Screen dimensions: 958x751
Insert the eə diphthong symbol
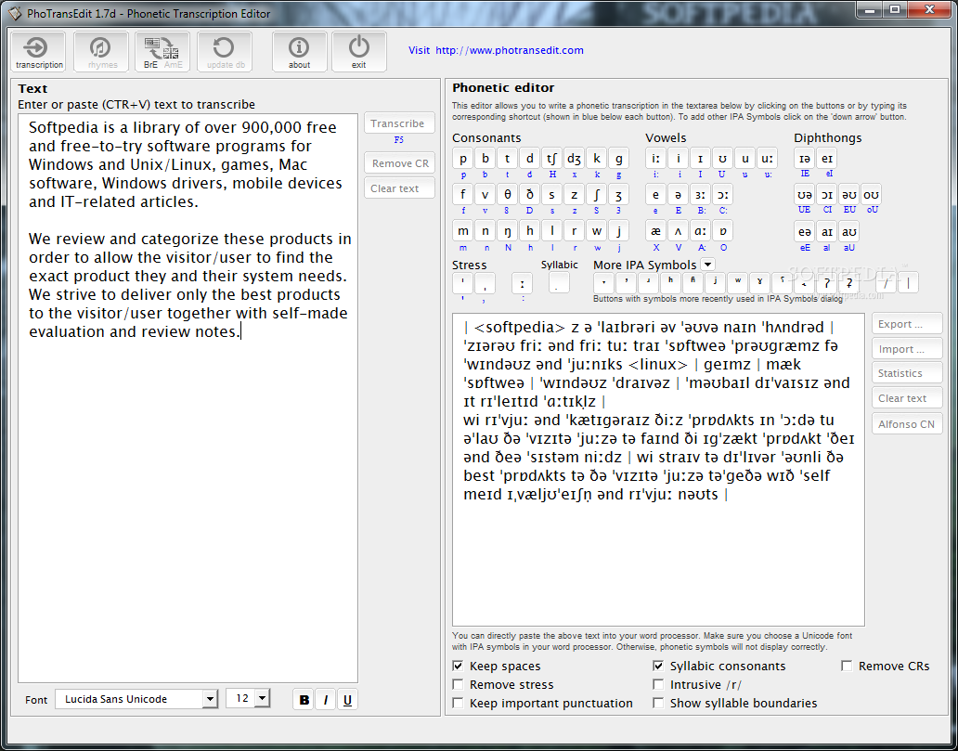point(805,231)
